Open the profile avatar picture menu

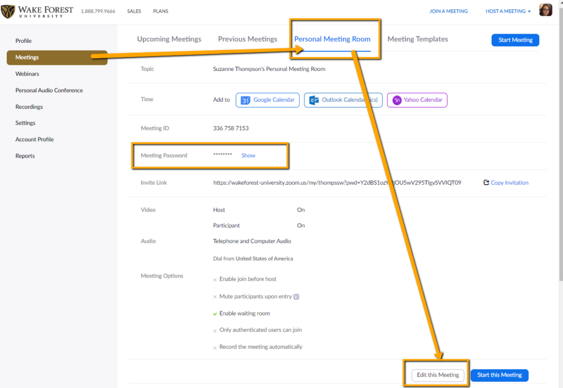point(545,9)
